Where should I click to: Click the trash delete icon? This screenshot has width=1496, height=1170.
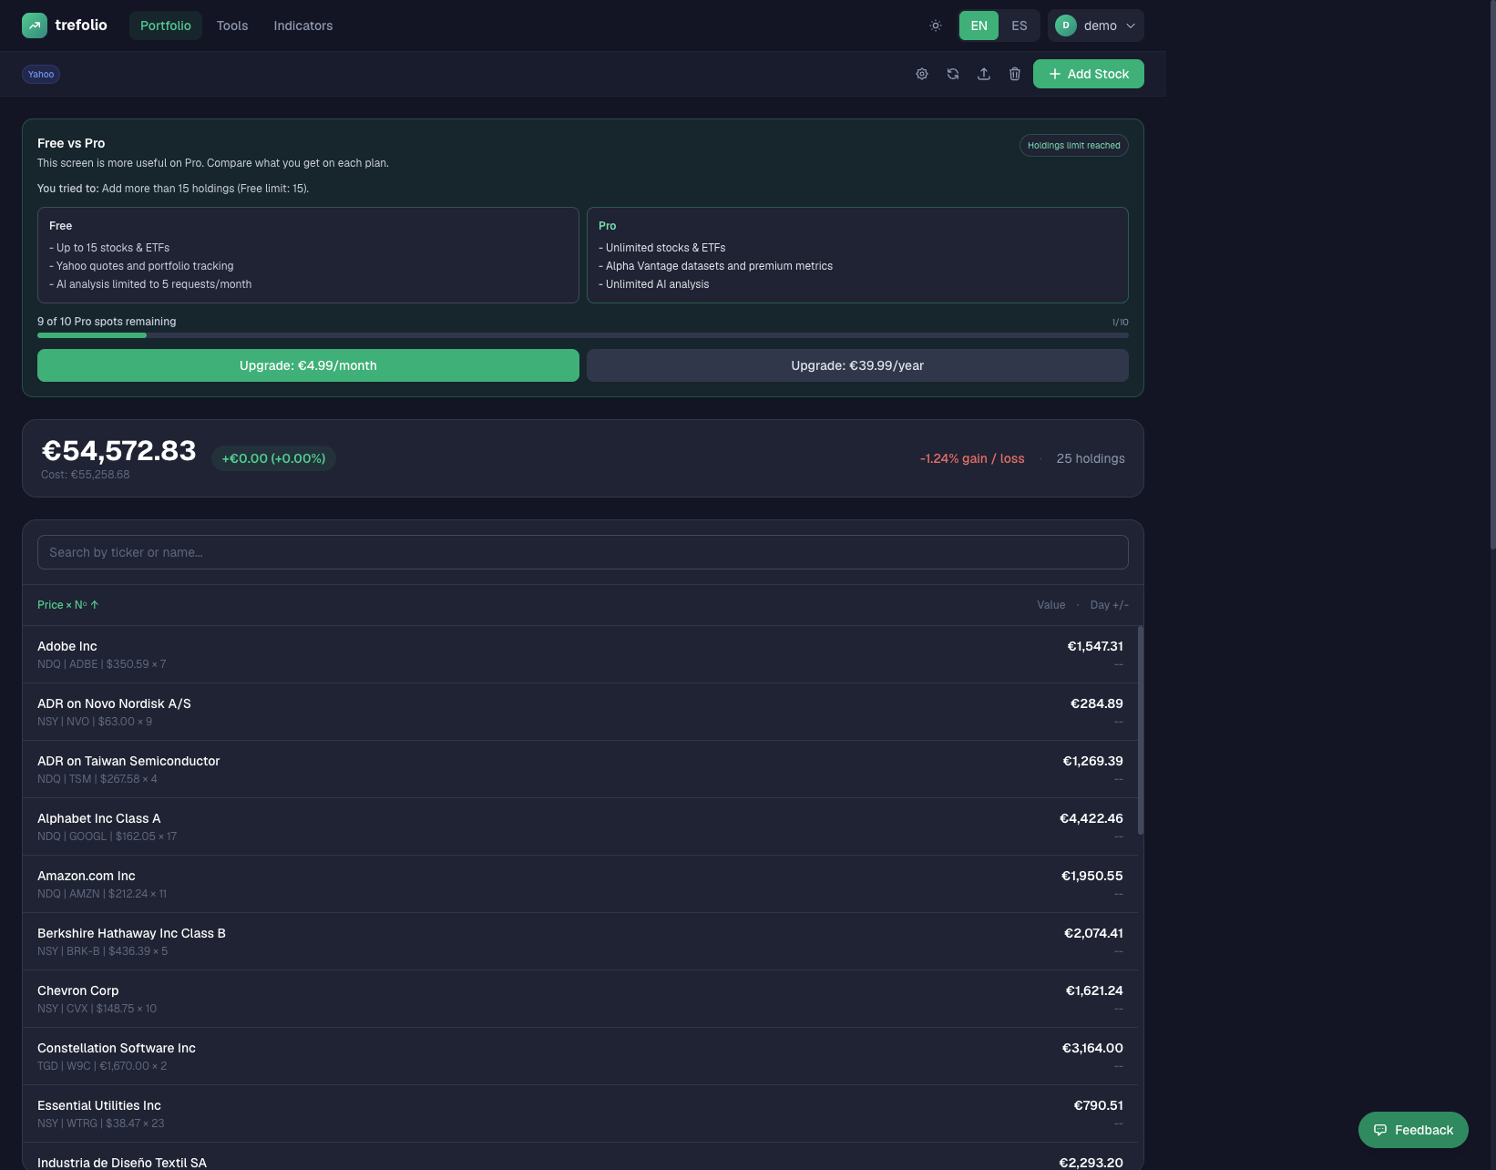(1015, 74)
